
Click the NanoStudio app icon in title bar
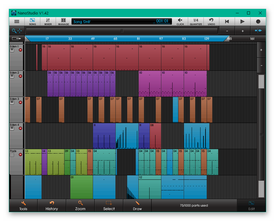(x=14, y=13)
